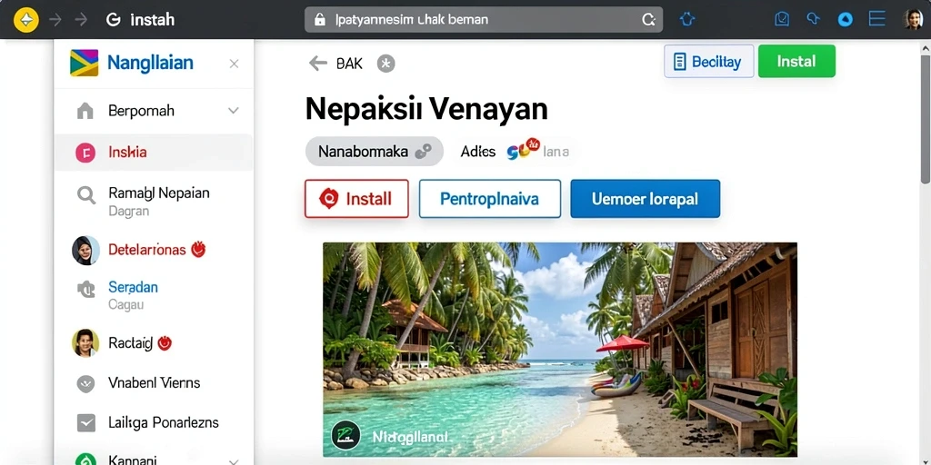Click the yellow browser logo icon
The height and width of the screenshot is (465, 931).
(x=25, y=20)
